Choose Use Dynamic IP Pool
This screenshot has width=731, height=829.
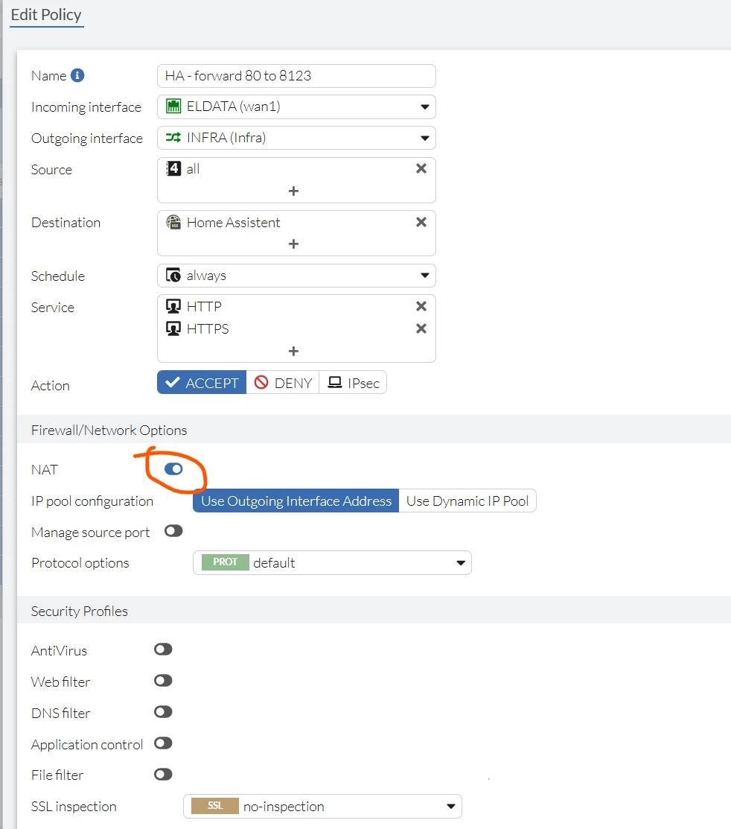[467, 501]
